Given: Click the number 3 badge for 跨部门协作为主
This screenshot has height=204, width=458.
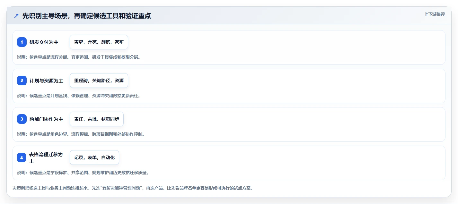Looking at the screenshot, I should click(22, 119).
